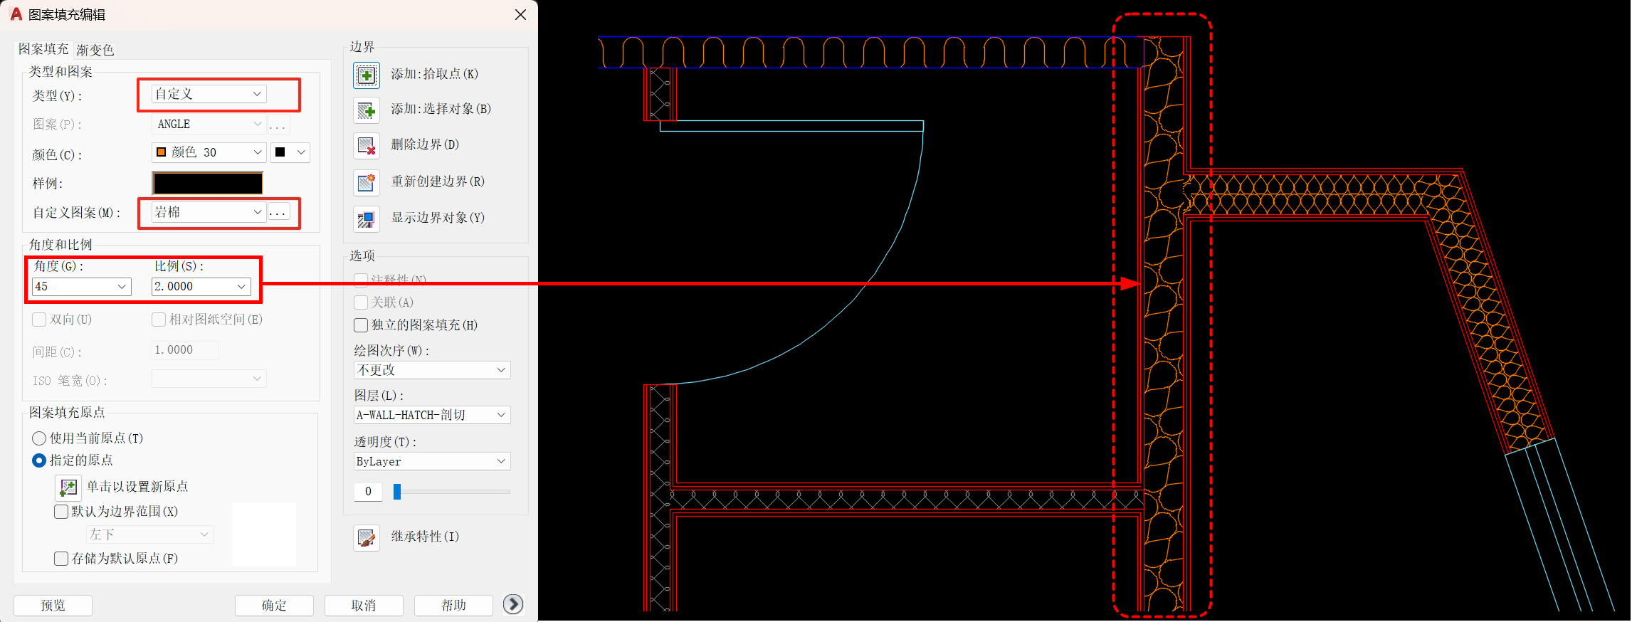Open the 类型 dropdown showing 自定义
The image size is (1632, 622).
209,94
